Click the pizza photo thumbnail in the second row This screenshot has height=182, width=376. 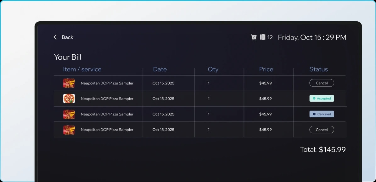(x=69, y=99)
